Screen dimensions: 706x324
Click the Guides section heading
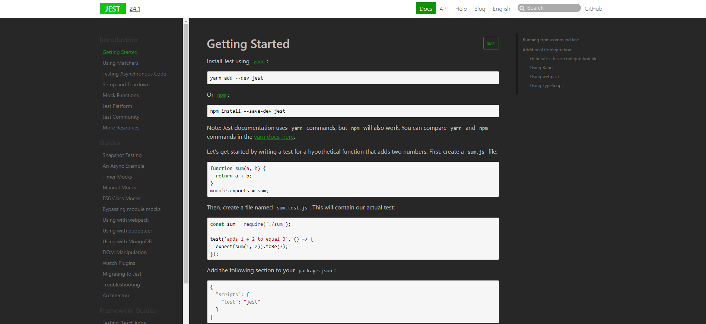coord(110,143)
